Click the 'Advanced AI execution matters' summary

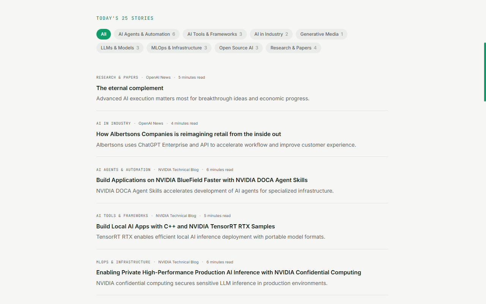(203, 98)
